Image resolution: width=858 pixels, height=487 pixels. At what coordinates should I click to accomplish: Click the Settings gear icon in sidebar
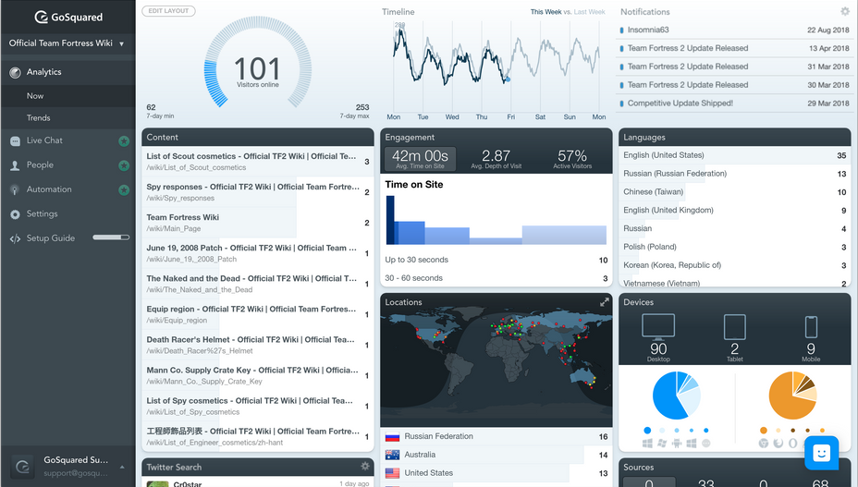(x=16, y=214)
